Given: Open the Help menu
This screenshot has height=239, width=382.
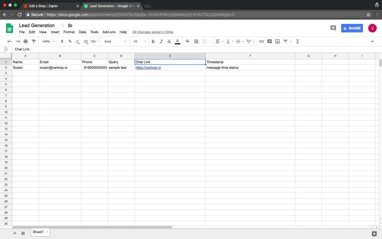Looking at the screenshot, I should (123, 32).
